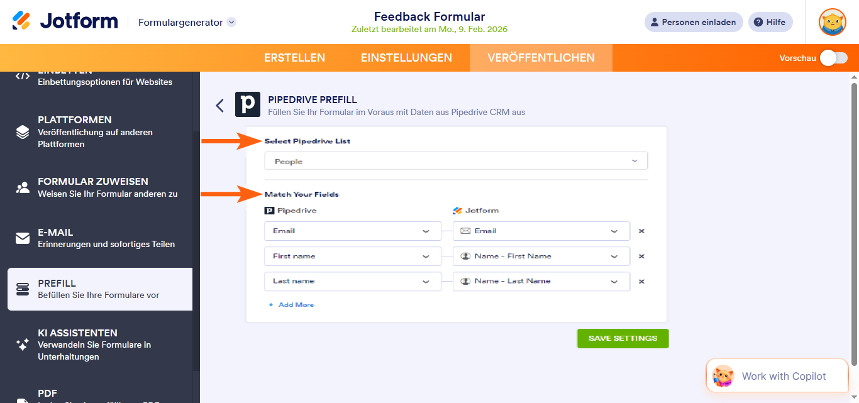Open your account avatar in the top right
Screen dimensions: 859x403
tap(832, 21)
